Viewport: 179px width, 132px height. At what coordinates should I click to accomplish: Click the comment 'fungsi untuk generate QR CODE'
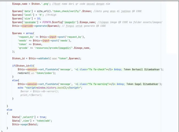click(84, 26)
